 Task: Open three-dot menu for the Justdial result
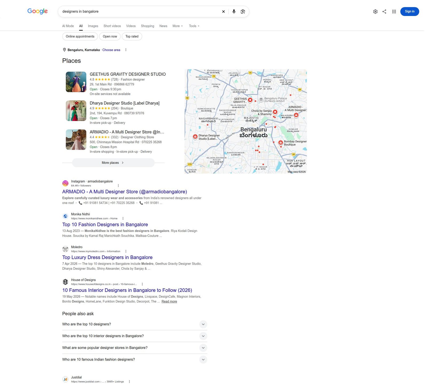(129, 381)
